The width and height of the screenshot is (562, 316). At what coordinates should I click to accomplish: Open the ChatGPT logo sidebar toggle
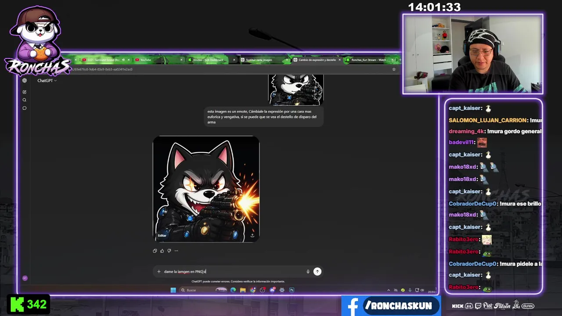25,80
